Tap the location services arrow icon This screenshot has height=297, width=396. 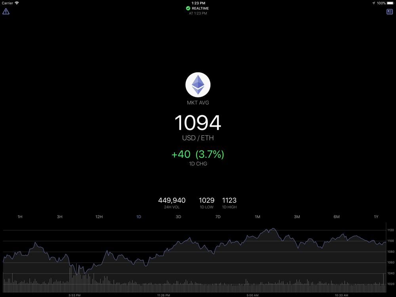[x=373, y=3]
